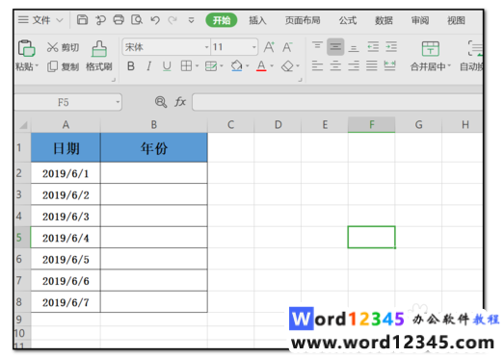Decrease indent icon

coord(373,47)
